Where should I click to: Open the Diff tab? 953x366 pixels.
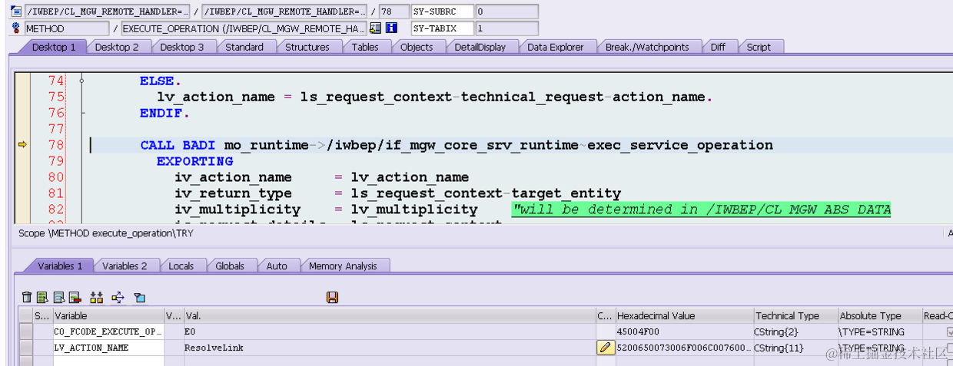point(718,47)
